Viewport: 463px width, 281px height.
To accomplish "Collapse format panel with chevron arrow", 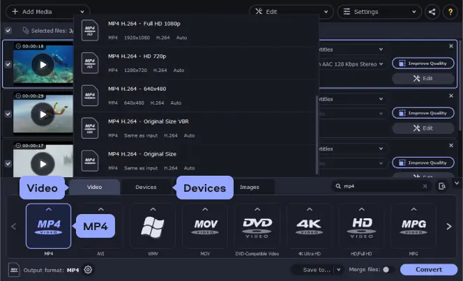I will point(457,183).
